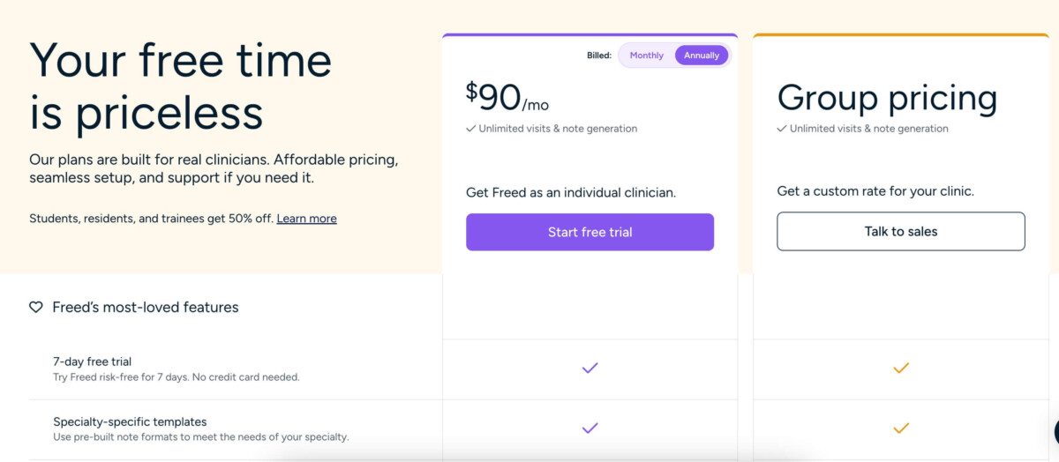Click Get Freed as an individual clinician text
The width and height of the screenshot is (1059, 462).
coord(571,192)
